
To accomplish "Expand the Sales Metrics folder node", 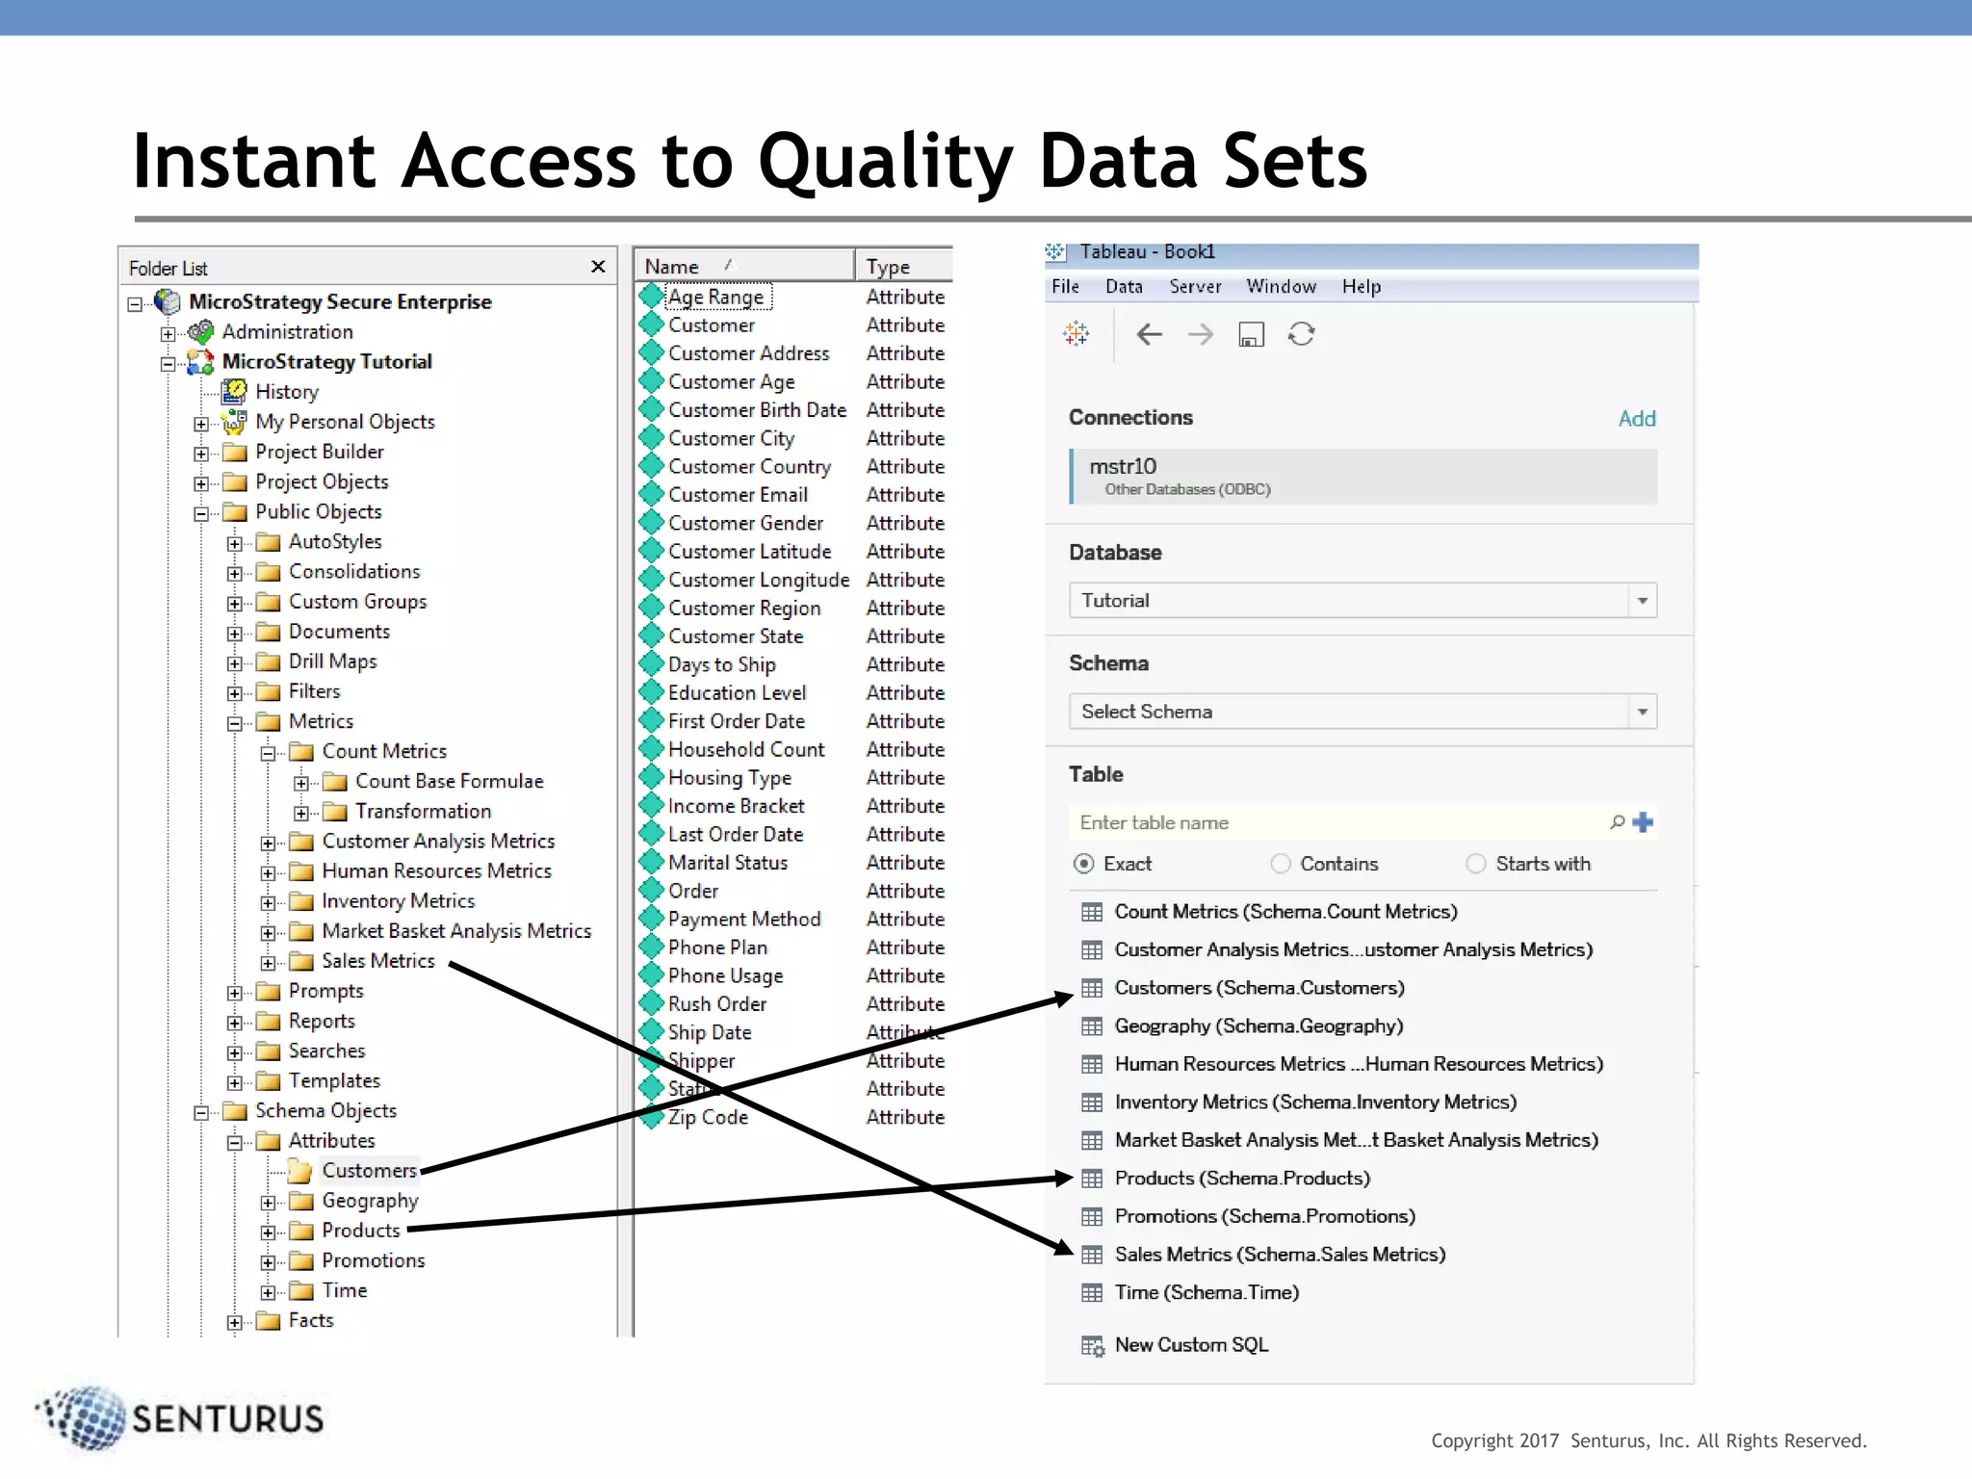I will pyautogui.click(x=269, y=963).
